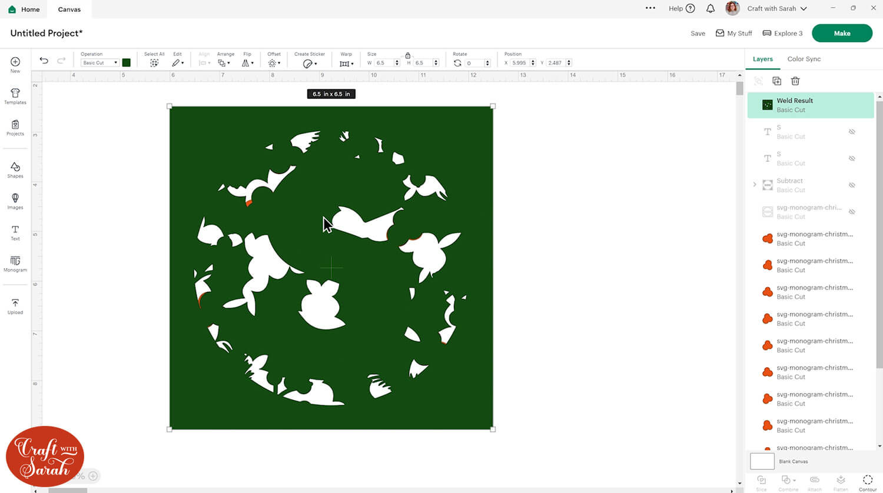
Task: Click the green operation color swatch
Action: pos(126,62)
